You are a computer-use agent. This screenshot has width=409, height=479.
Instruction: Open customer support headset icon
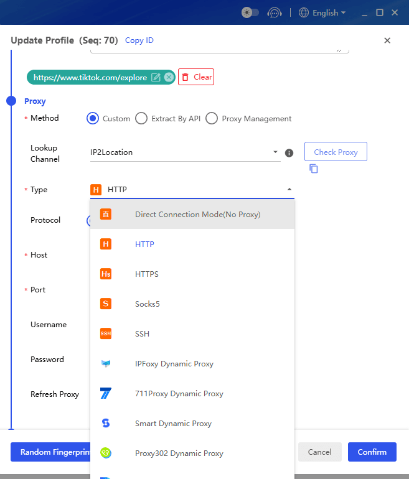point(275,12)
